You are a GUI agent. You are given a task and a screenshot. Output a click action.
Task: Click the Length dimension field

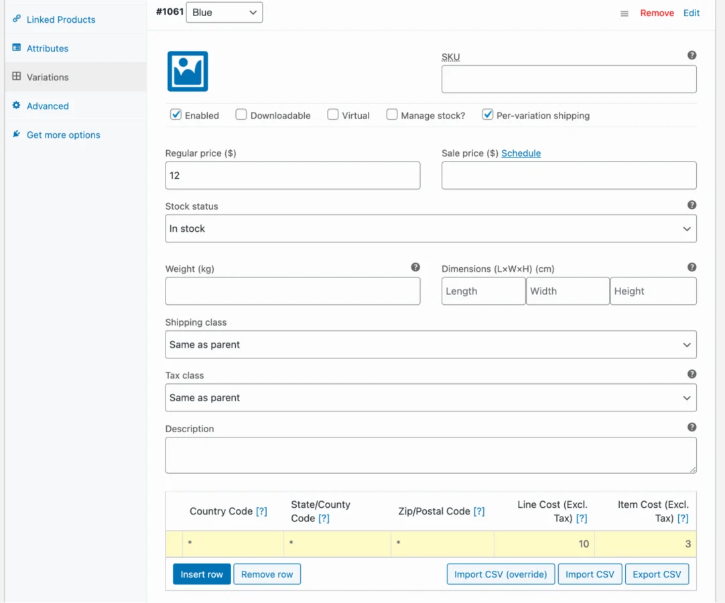click(x=483, y=291)
